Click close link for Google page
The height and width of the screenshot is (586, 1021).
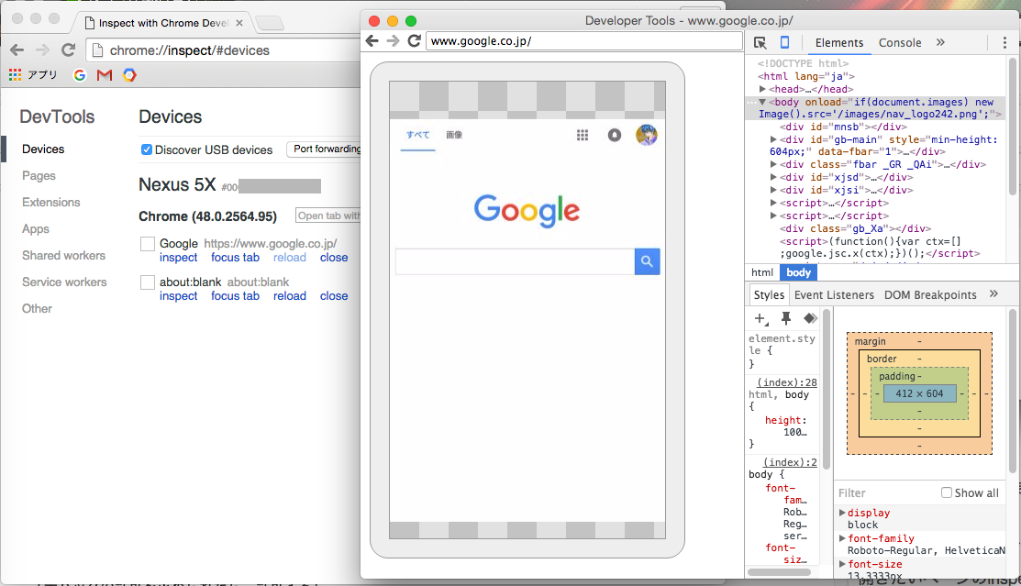tap(334, 258)
